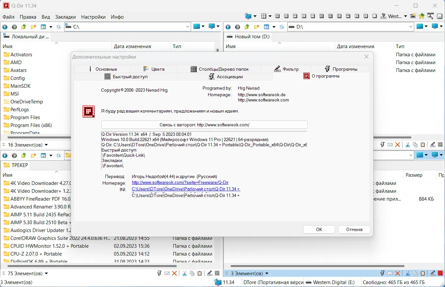Confirm the dialog with OK
This screenshot has height=287, width=445.
pyautogui.click(x=319, y=229)
